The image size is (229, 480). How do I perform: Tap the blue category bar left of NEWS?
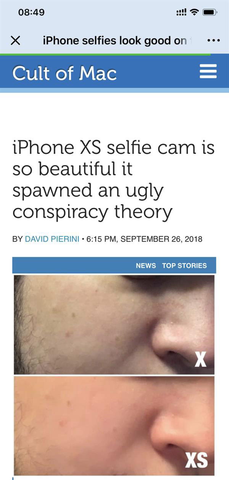click(73, 265)
